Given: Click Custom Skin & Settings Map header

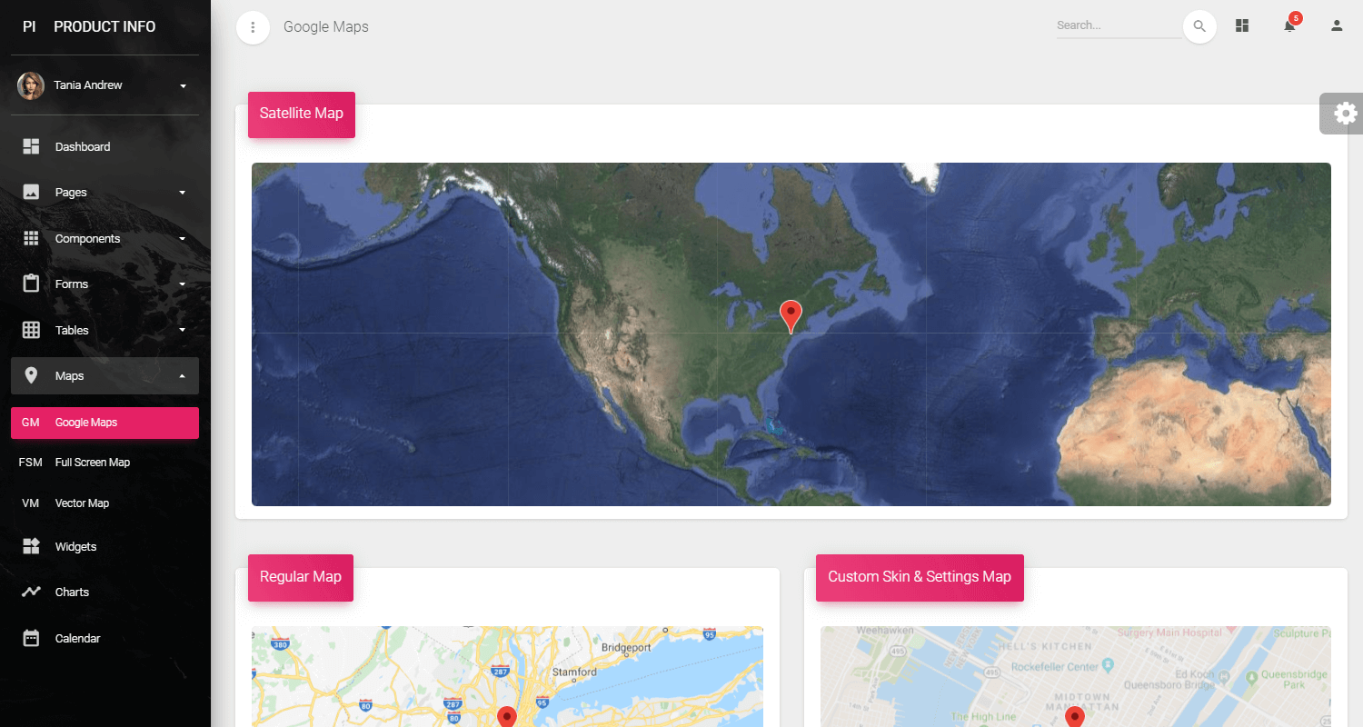Looking at the screenshot, I should coord(920,578).
